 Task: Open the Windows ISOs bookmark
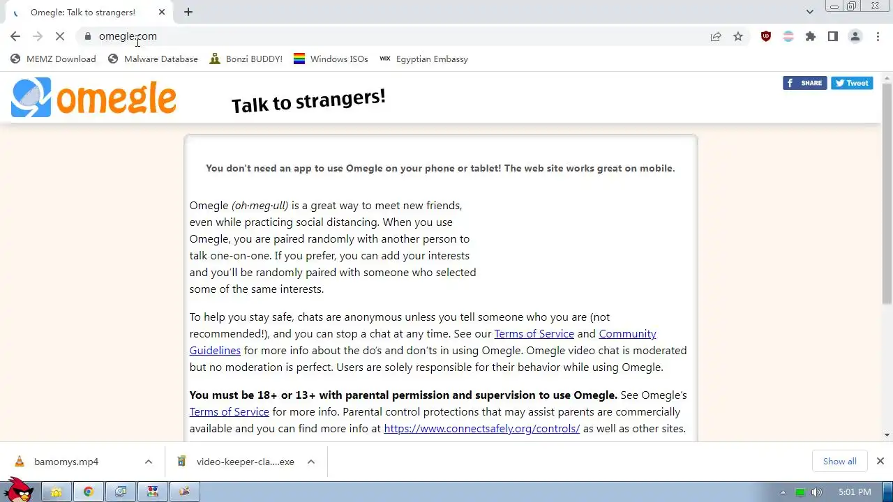point(331,59)
